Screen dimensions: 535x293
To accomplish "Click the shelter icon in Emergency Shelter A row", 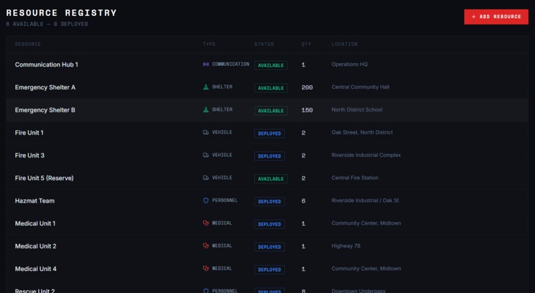I will [x=206, y=87].
